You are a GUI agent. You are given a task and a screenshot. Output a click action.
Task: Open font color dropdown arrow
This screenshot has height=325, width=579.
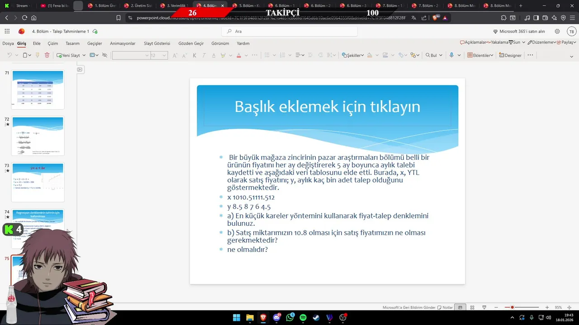(x=246, y=55)
